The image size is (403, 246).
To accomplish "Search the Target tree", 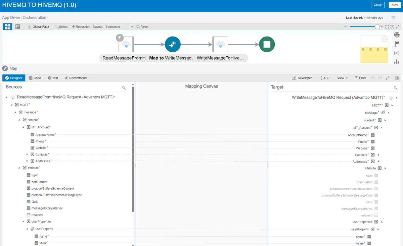I will (396, 88).
